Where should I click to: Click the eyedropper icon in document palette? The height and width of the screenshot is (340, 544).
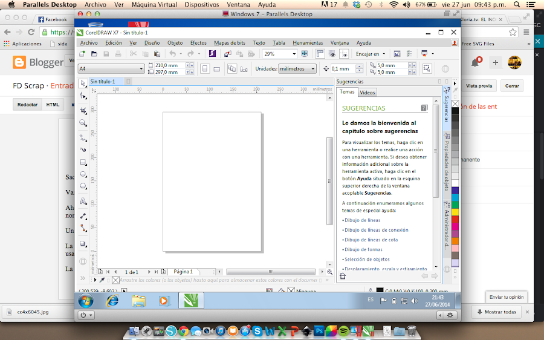(x=102, y=280)
